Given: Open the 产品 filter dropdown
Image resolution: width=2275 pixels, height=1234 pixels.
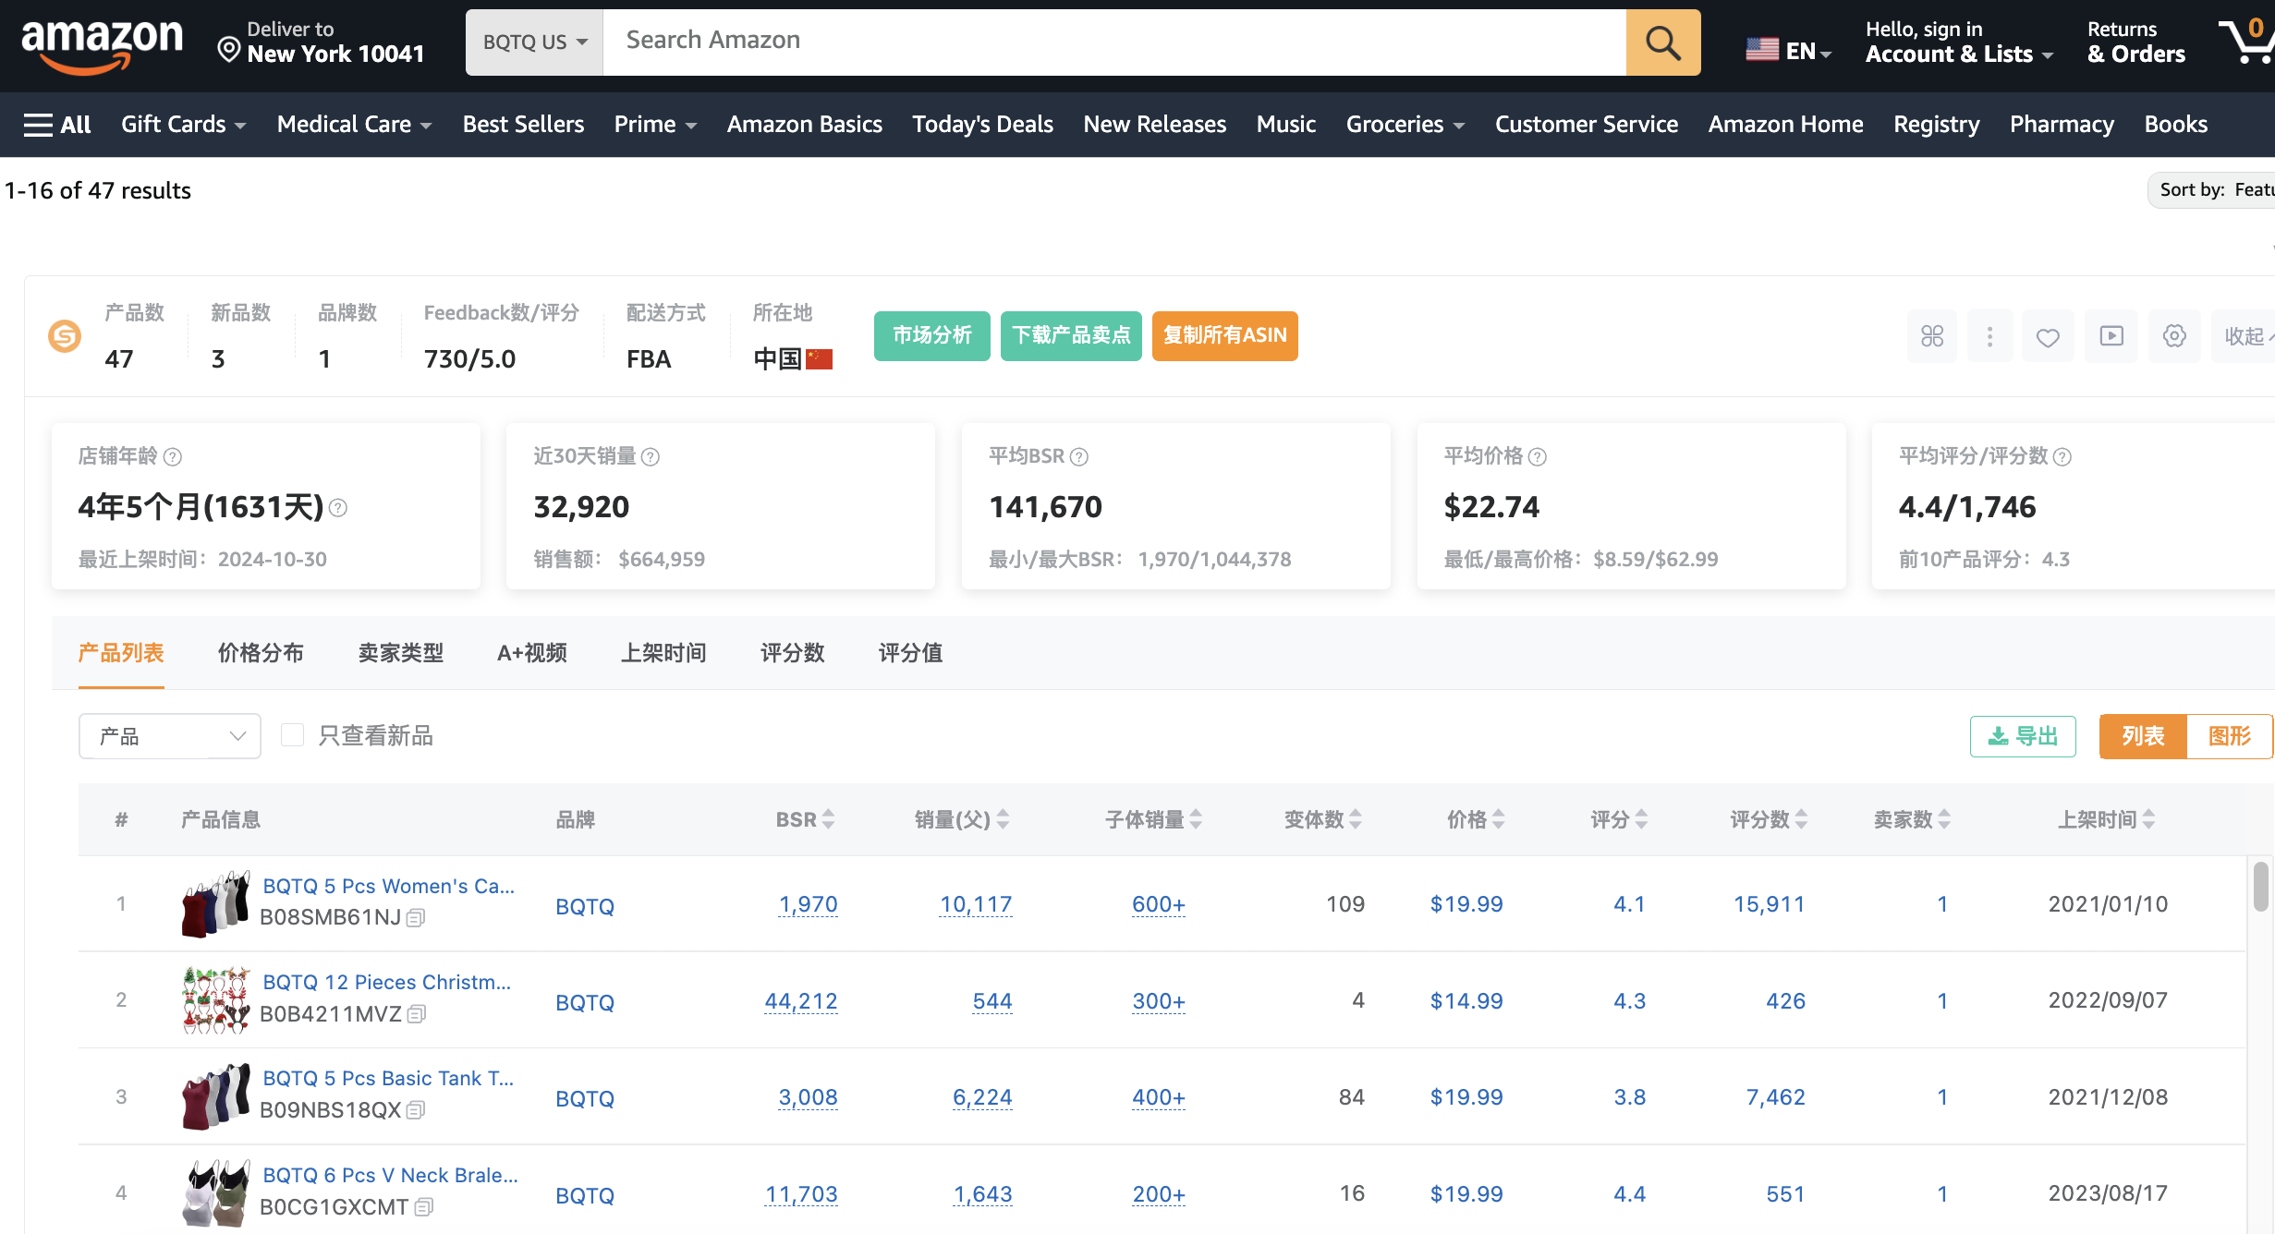Looking at the screenshot, I should tap(170, 736).
